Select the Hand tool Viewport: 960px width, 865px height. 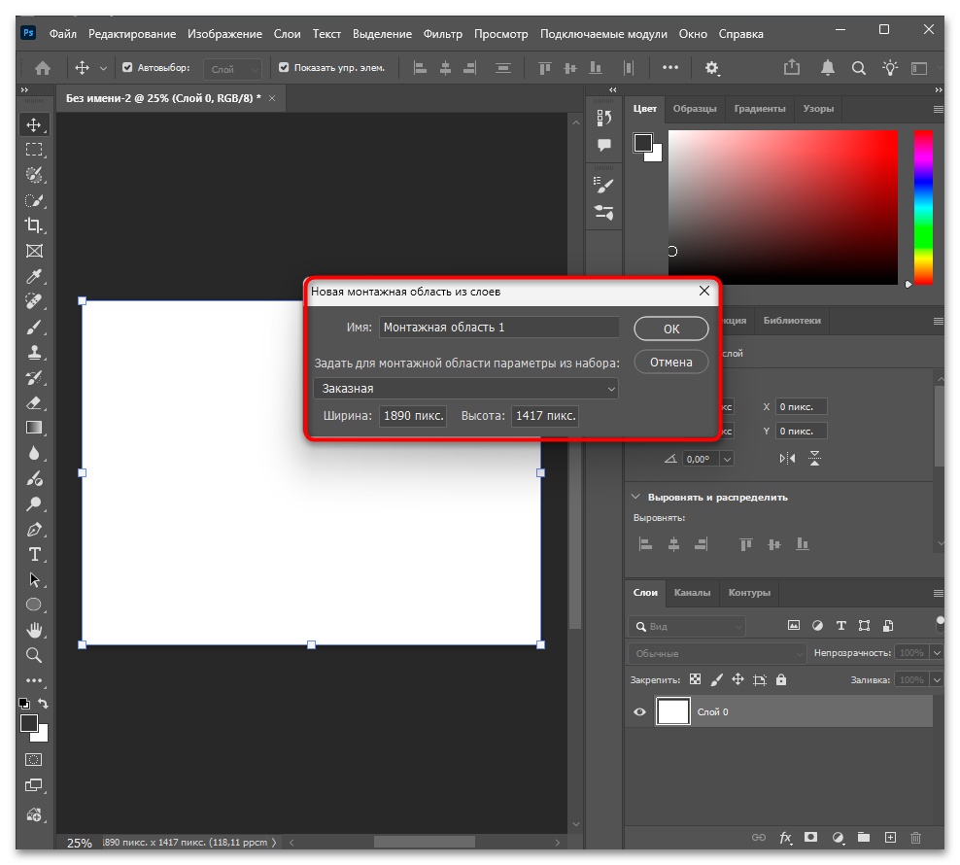(34, 630)
